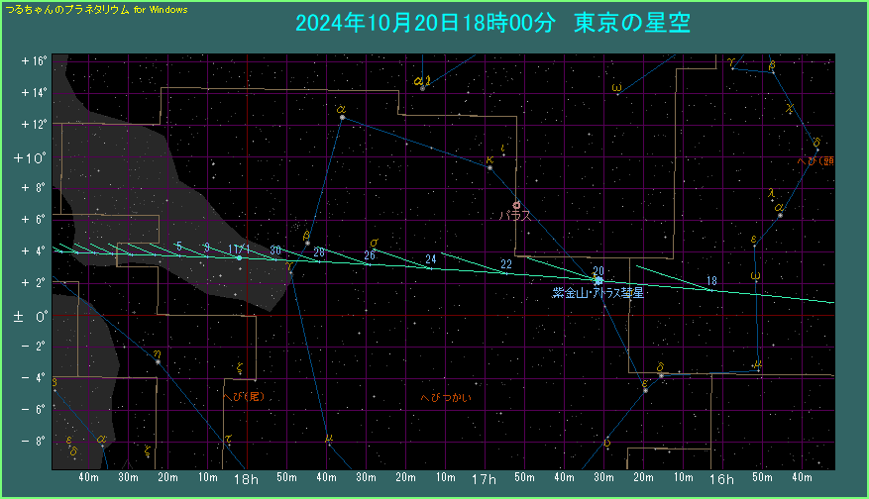Select the chi (χ) star label
The height and width of the screenshot is (499, 869).
tap(789, 107)
